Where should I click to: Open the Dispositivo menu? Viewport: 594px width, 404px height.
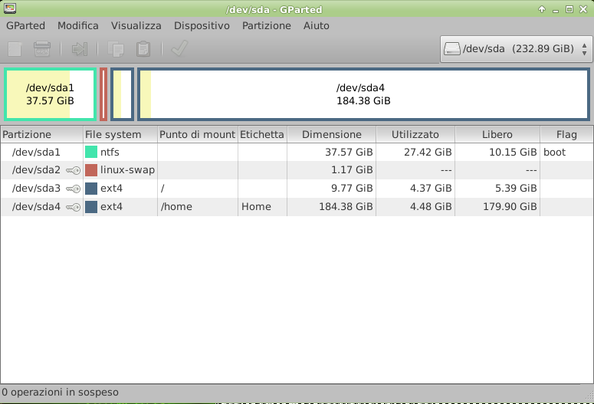click(202, 25)
